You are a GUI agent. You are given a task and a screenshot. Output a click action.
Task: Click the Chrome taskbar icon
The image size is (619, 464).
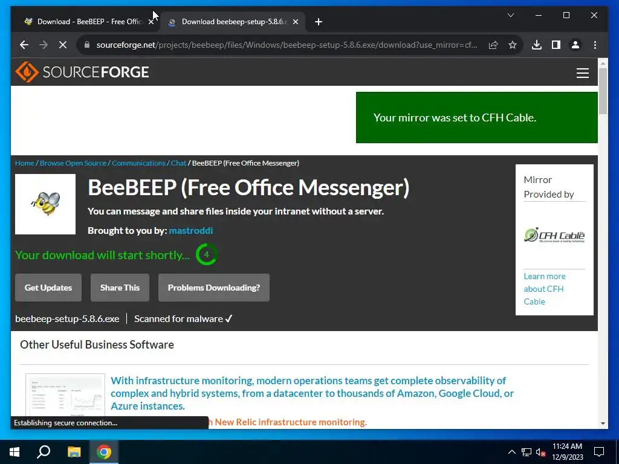pyautogui.click(x=104, y=452)
